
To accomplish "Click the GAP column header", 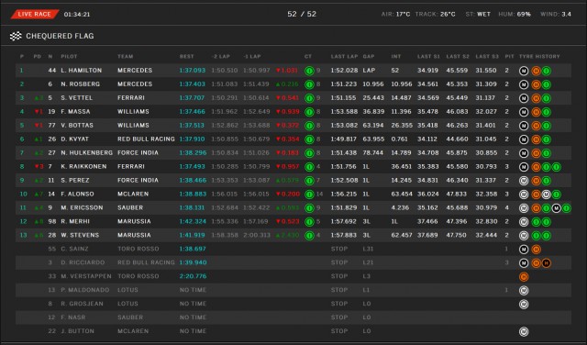I will [x=369, y=57].
